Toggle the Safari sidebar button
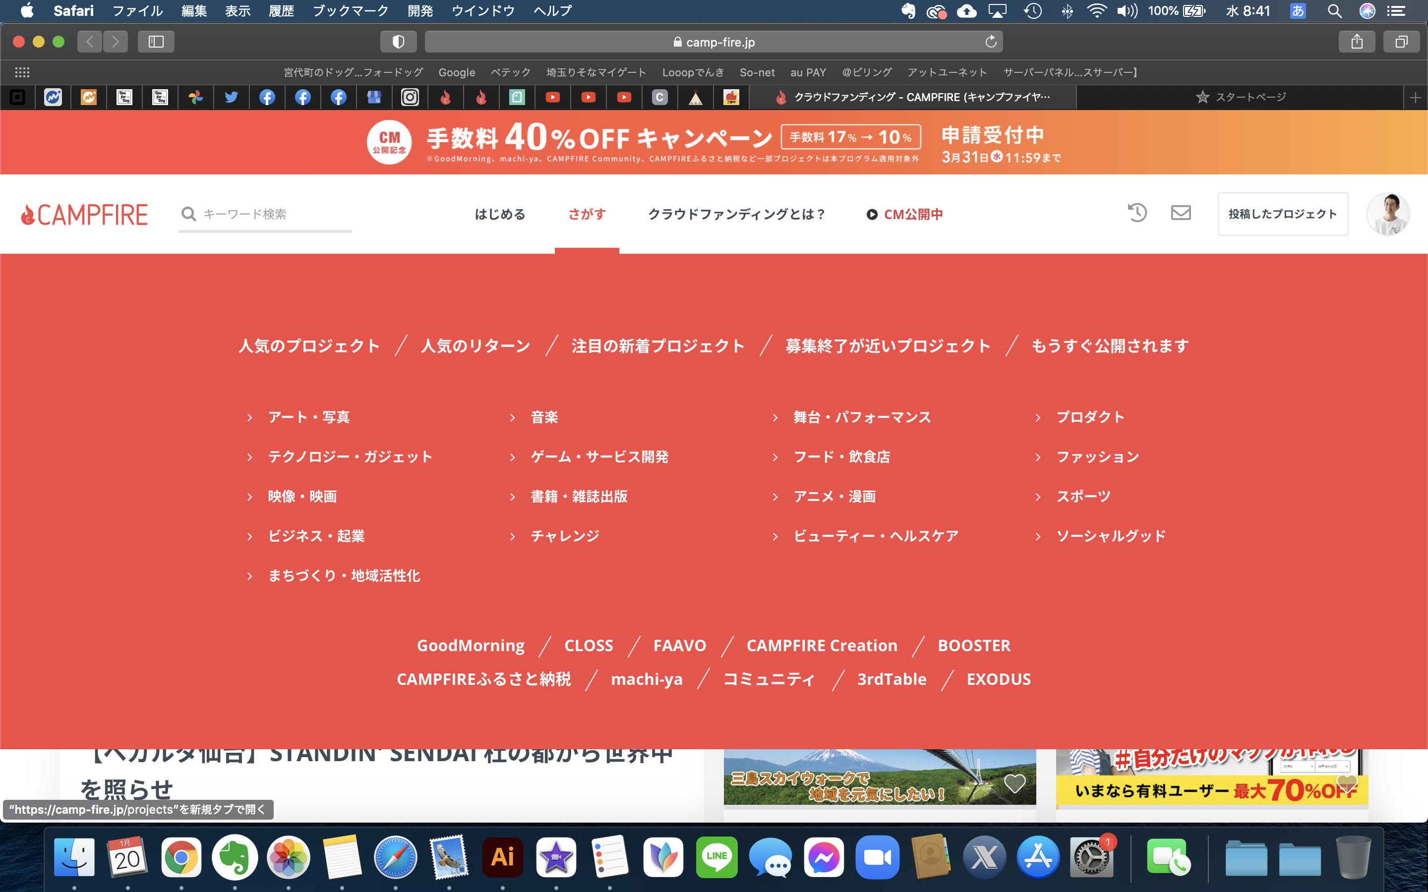This screenshot has width=1428, height=892. coord(156,42)
